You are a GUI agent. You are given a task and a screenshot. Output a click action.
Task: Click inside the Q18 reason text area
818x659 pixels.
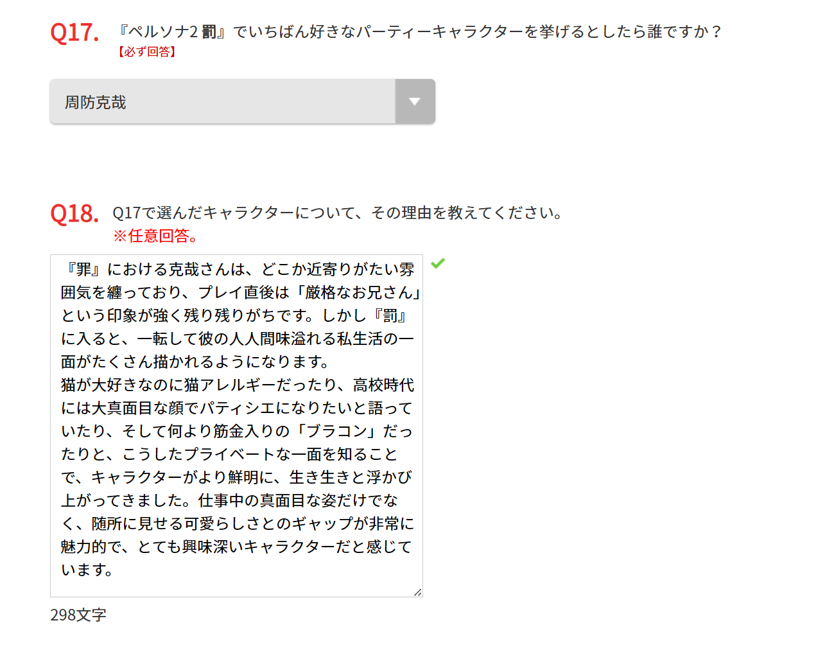click(236, 426)
